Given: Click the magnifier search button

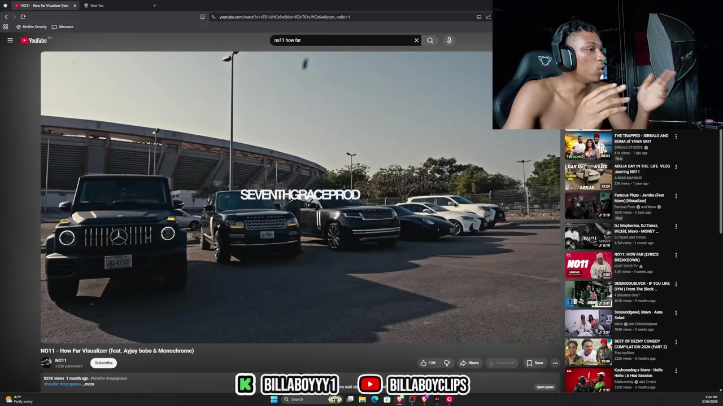Looking at the screenshot, I should click(430, 40).
